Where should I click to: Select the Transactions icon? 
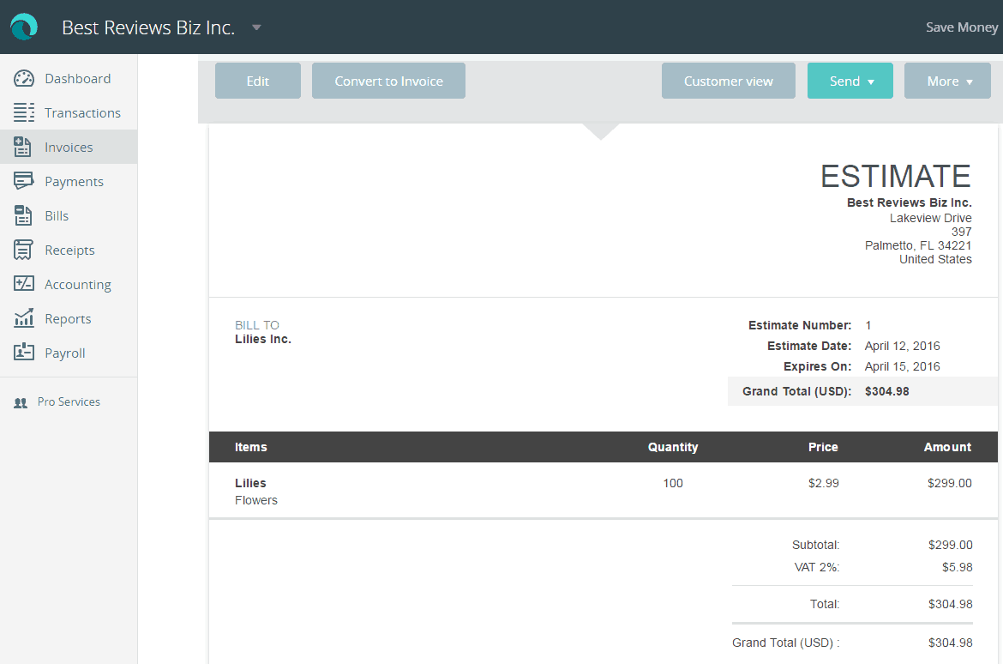tap(21, 112)
